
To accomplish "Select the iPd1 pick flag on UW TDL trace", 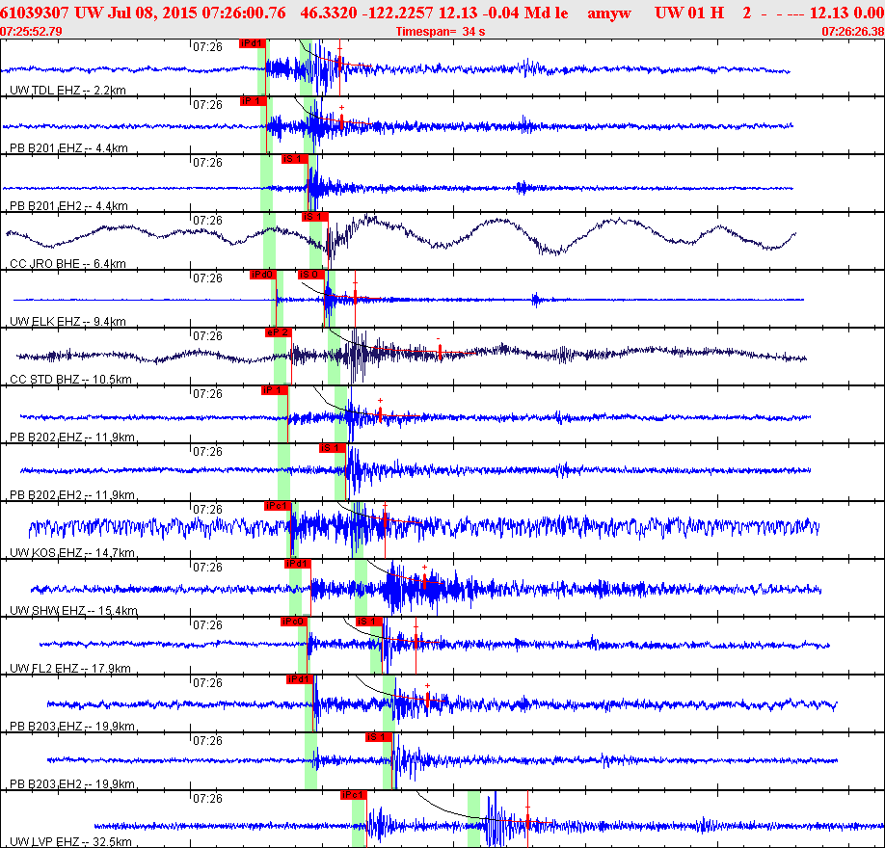I will tap(252, 43).
